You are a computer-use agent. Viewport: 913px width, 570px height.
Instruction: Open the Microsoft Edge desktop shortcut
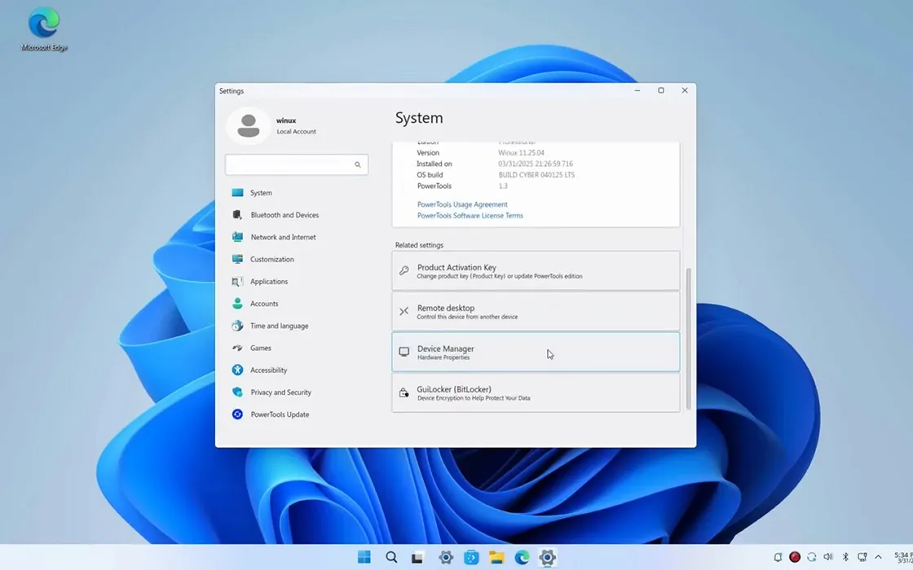click(x=44, y=29)
